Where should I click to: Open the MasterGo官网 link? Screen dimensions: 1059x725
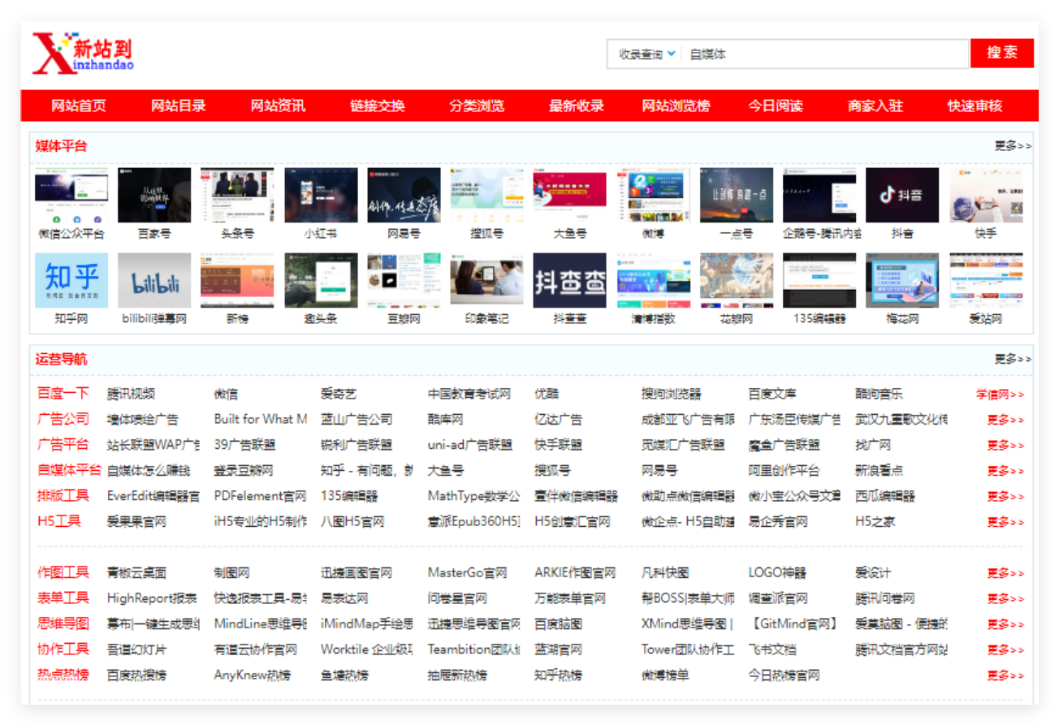pyautogui.click(x=468, y=572)
